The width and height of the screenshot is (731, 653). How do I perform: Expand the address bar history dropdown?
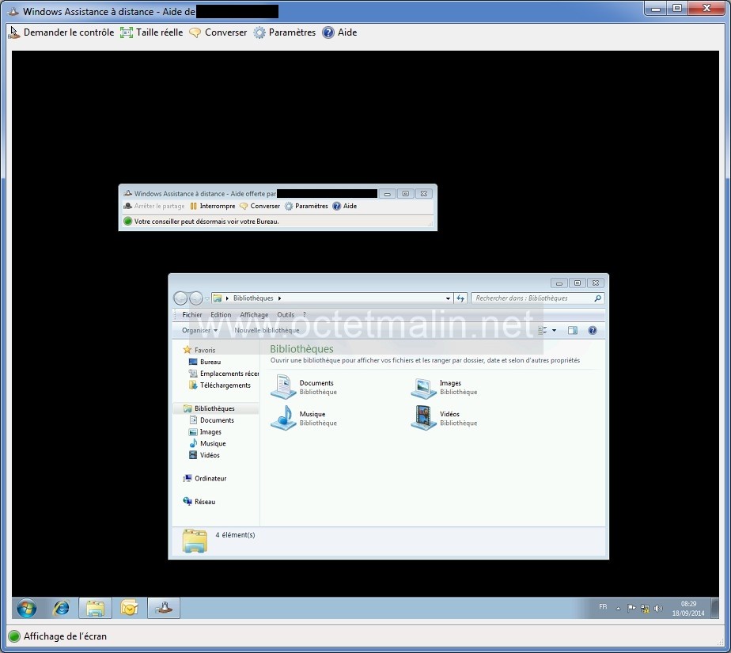coord(448,298)
